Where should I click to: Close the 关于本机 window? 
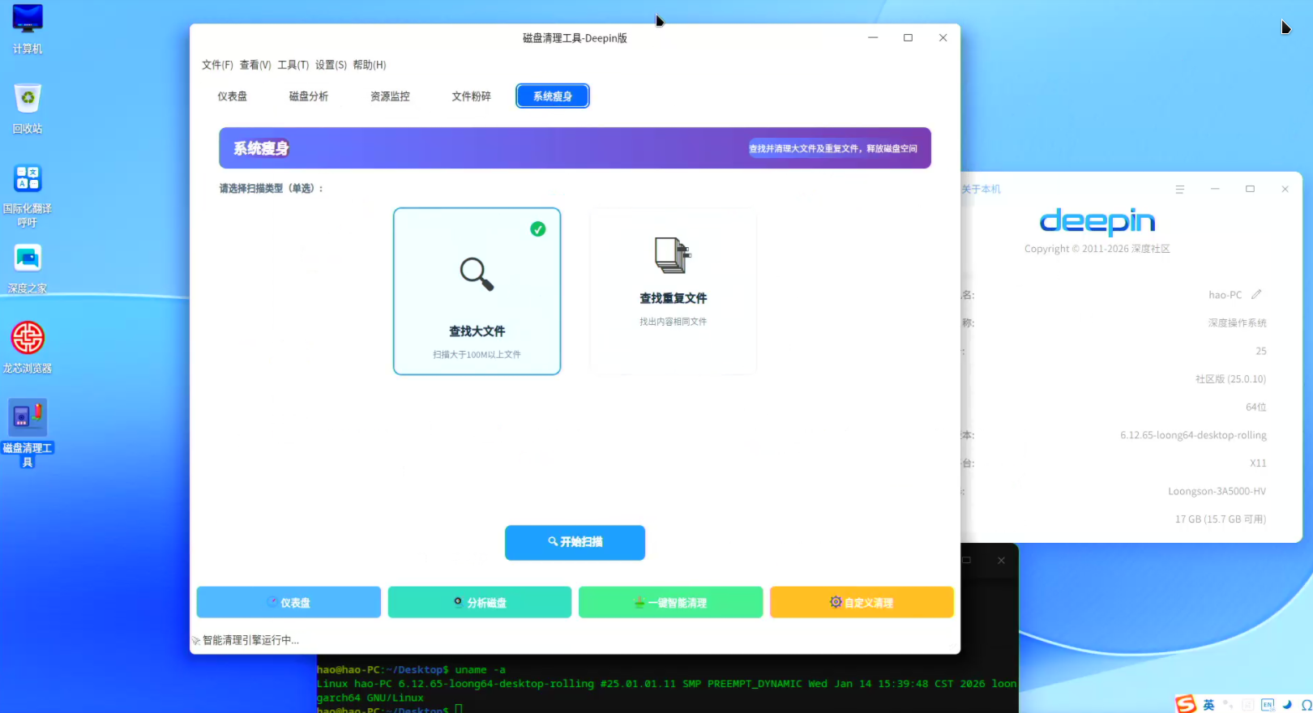1285,189
